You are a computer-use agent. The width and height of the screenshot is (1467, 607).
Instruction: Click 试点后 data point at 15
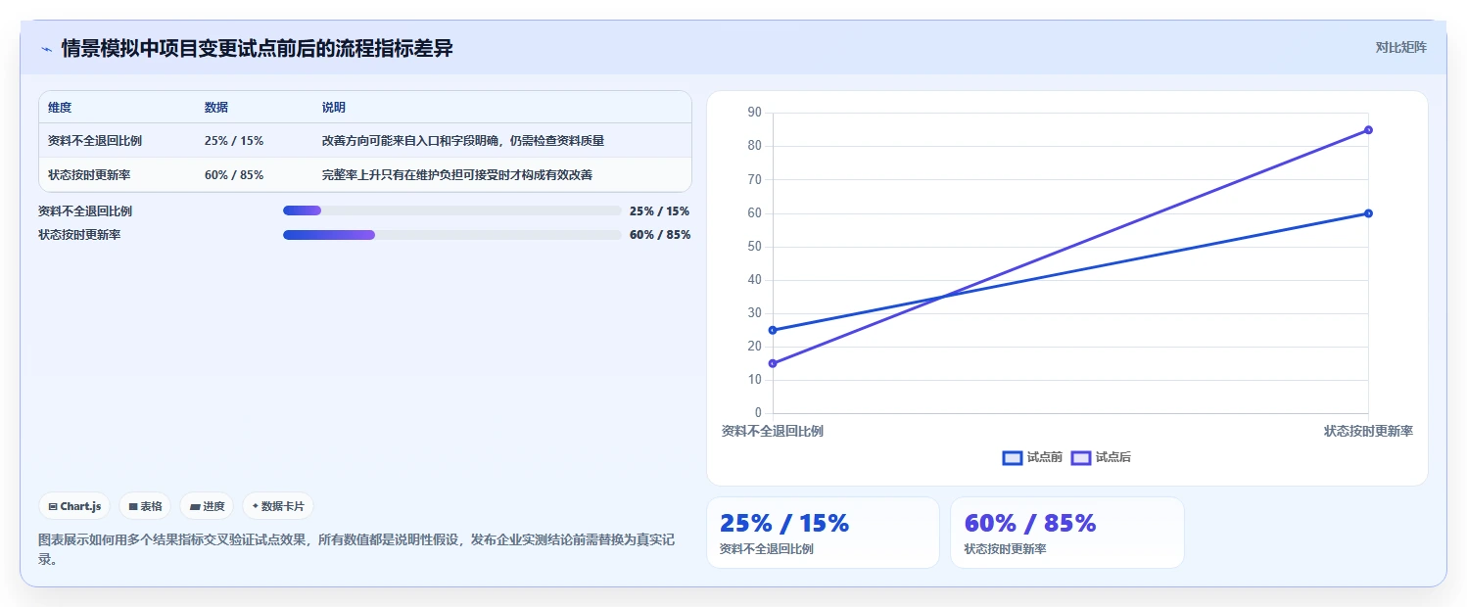(773, 363)
